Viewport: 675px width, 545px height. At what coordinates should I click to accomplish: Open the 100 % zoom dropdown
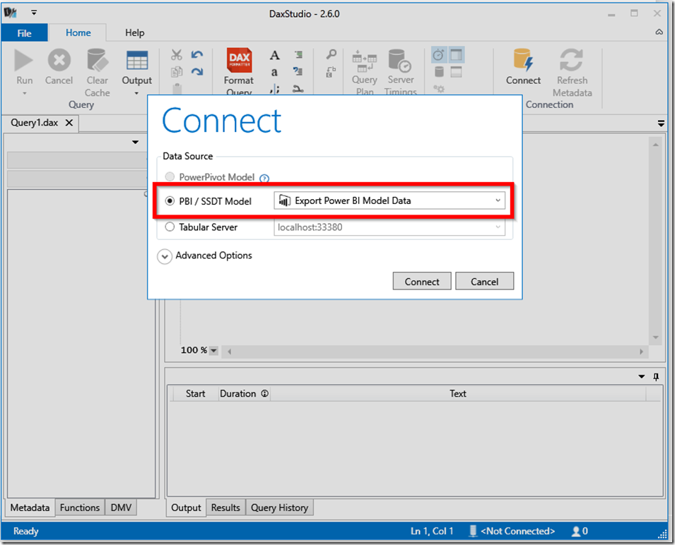213,351
